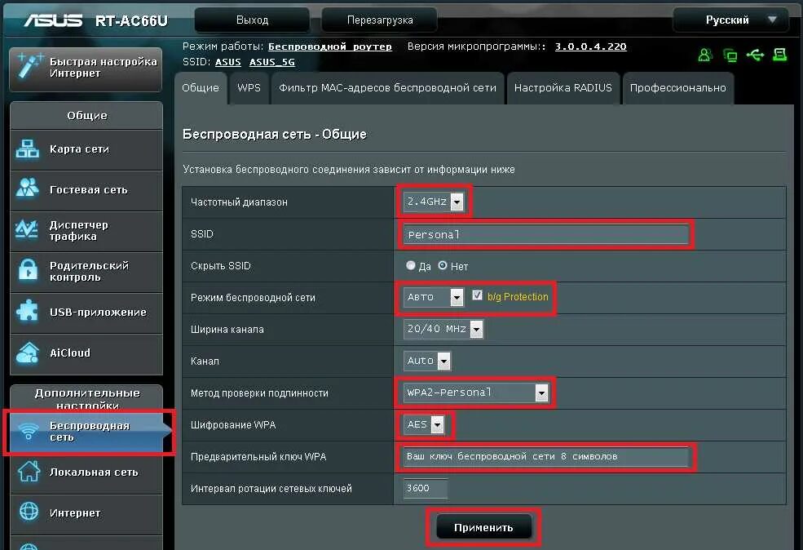Open 'Интернет' menu item

[86, 513]
